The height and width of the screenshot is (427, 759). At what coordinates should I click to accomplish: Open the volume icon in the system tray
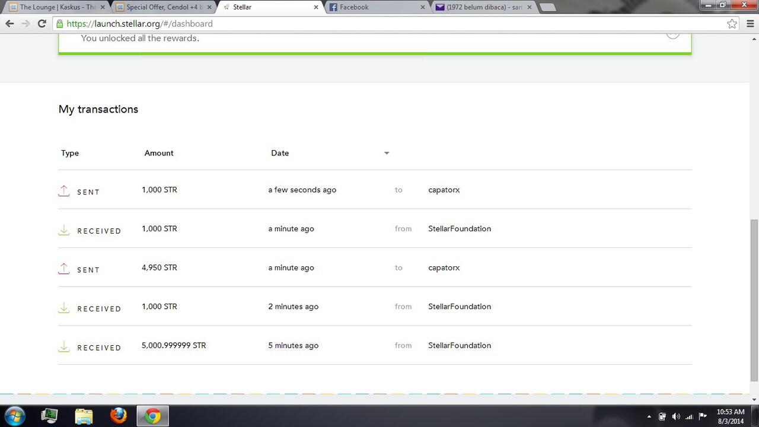(x=676, y=416)
